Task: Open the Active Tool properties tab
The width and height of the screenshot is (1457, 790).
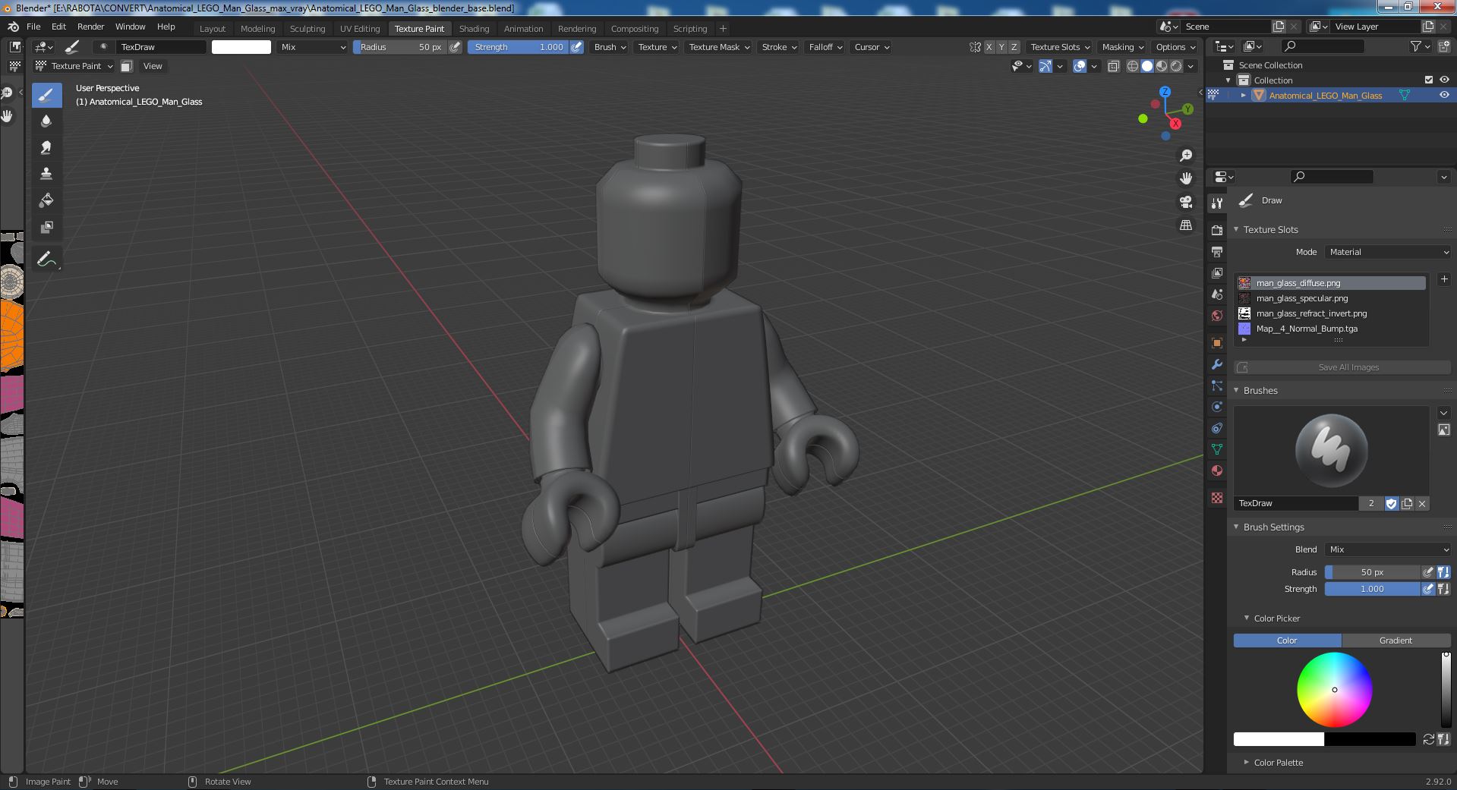Action: [1217, 203]
